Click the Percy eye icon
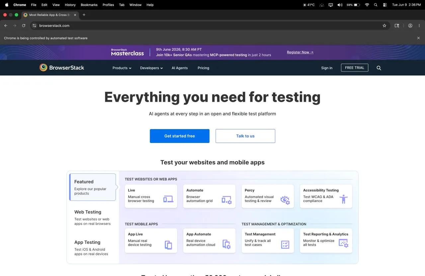 click(285, 200)
